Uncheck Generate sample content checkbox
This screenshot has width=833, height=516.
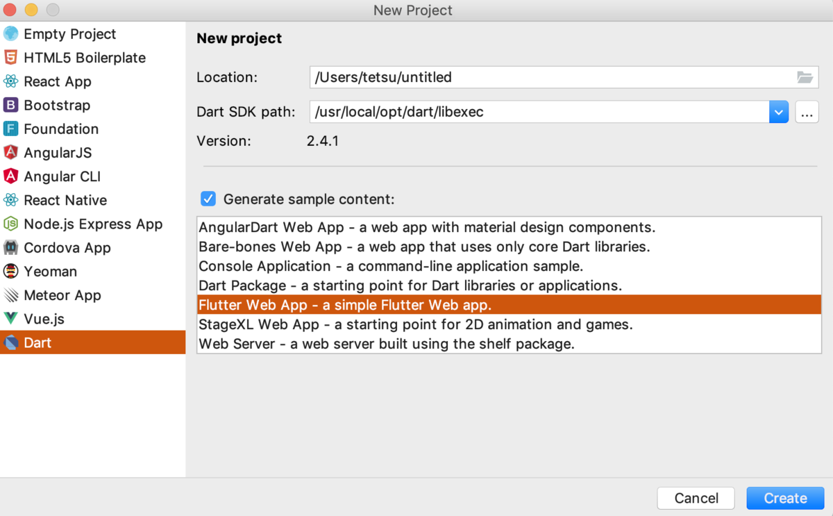[208, 199]
